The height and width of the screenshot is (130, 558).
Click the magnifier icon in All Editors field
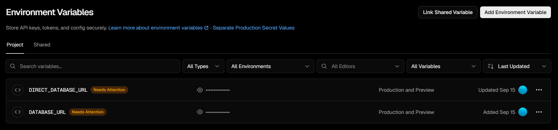point(324,66)
